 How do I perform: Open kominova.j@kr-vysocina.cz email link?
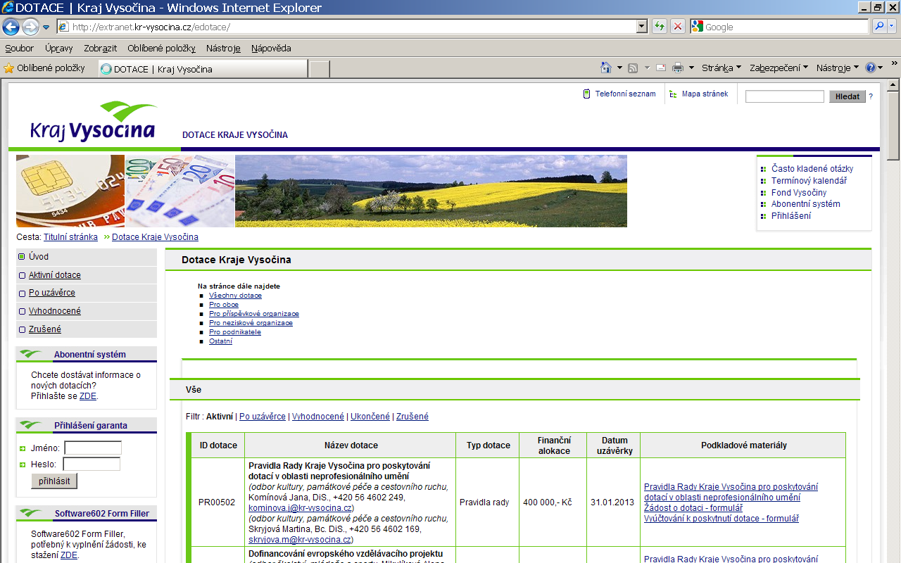[x=300, y=508]
